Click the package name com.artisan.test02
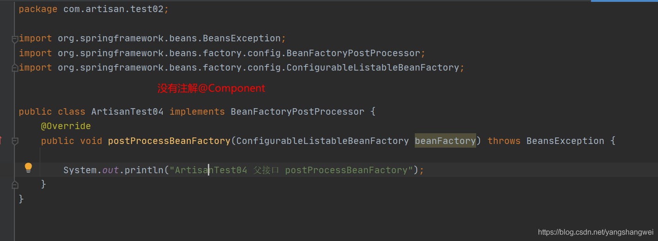The image size is (658, 241). point(113,9)
